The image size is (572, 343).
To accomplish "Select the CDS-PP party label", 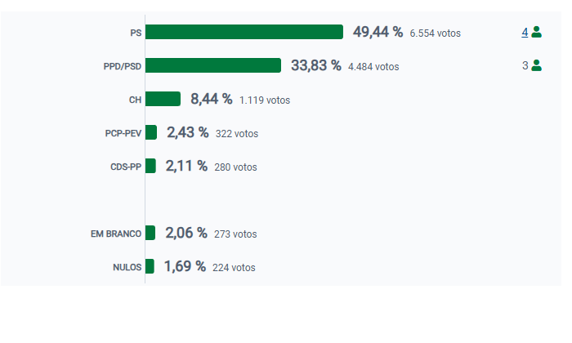I will coord(126,167).
